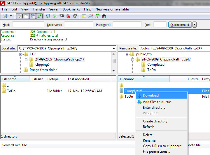Click the Password input field

[x=127, y=25]
